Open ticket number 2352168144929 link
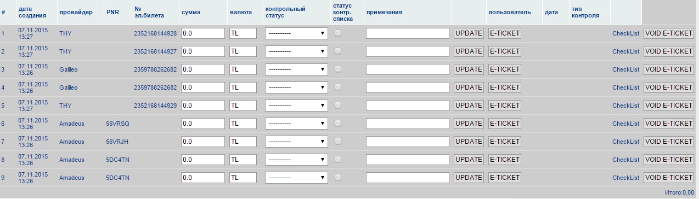Screen dimensions: 699x199 click(x=155, y=106)
